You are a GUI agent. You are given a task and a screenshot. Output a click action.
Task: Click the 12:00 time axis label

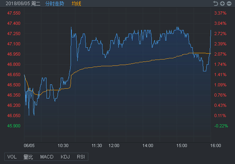(114, 146)
